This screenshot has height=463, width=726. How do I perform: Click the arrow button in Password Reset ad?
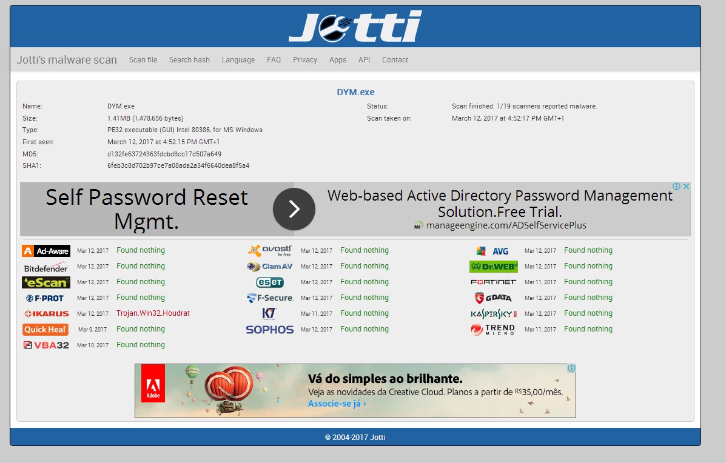click(x=294, y=209)
